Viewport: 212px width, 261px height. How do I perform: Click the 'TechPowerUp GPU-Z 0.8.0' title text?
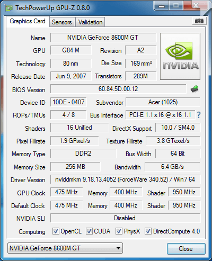pos(52,8)
